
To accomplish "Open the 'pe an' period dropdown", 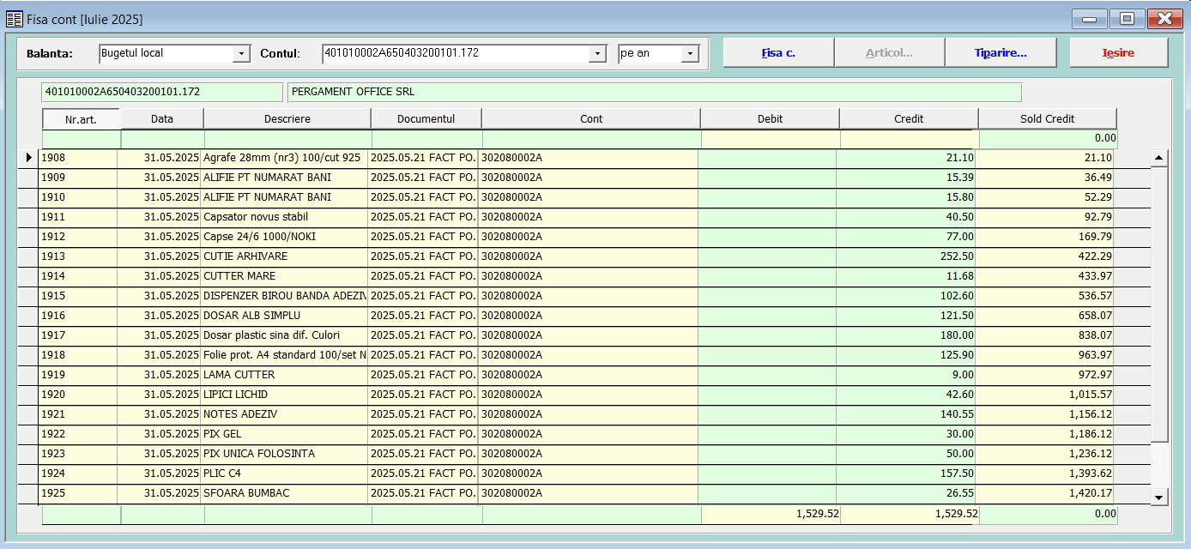I will [690, 54].
